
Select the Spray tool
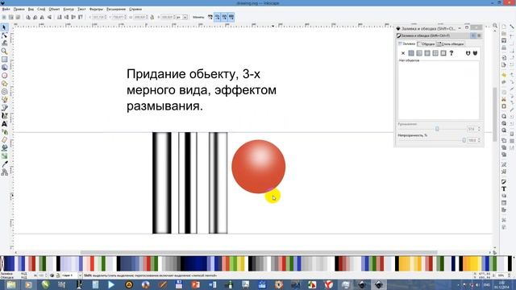coord(4,132)
